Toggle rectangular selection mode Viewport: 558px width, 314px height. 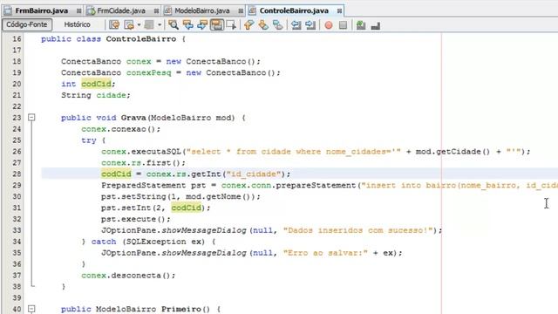coord(231,24)
